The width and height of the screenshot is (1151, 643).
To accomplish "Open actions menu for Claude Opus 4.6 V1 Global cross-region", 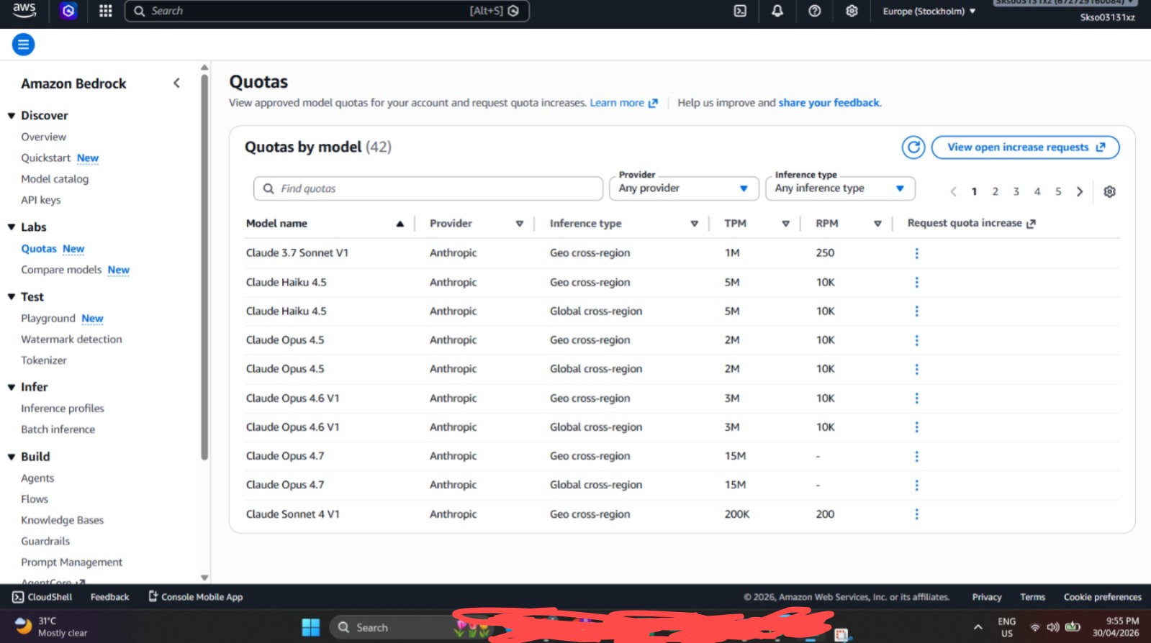I will click(916, 427).
